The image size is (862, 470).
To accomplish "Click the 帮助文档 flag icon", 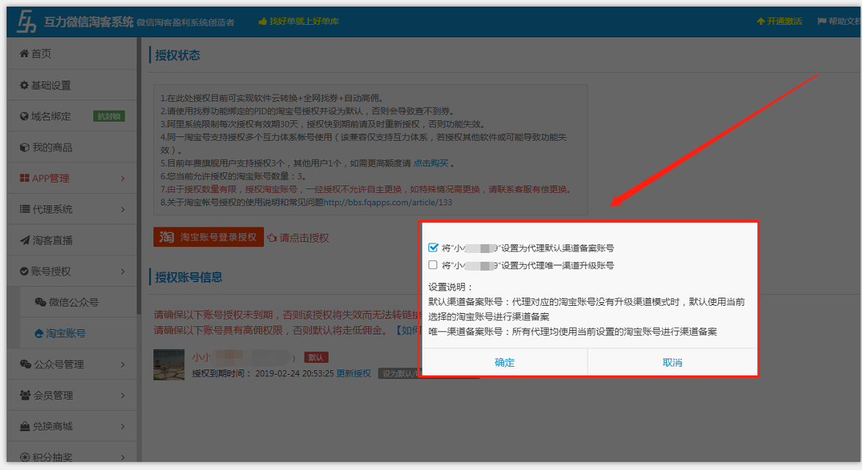I will (822, 21).
